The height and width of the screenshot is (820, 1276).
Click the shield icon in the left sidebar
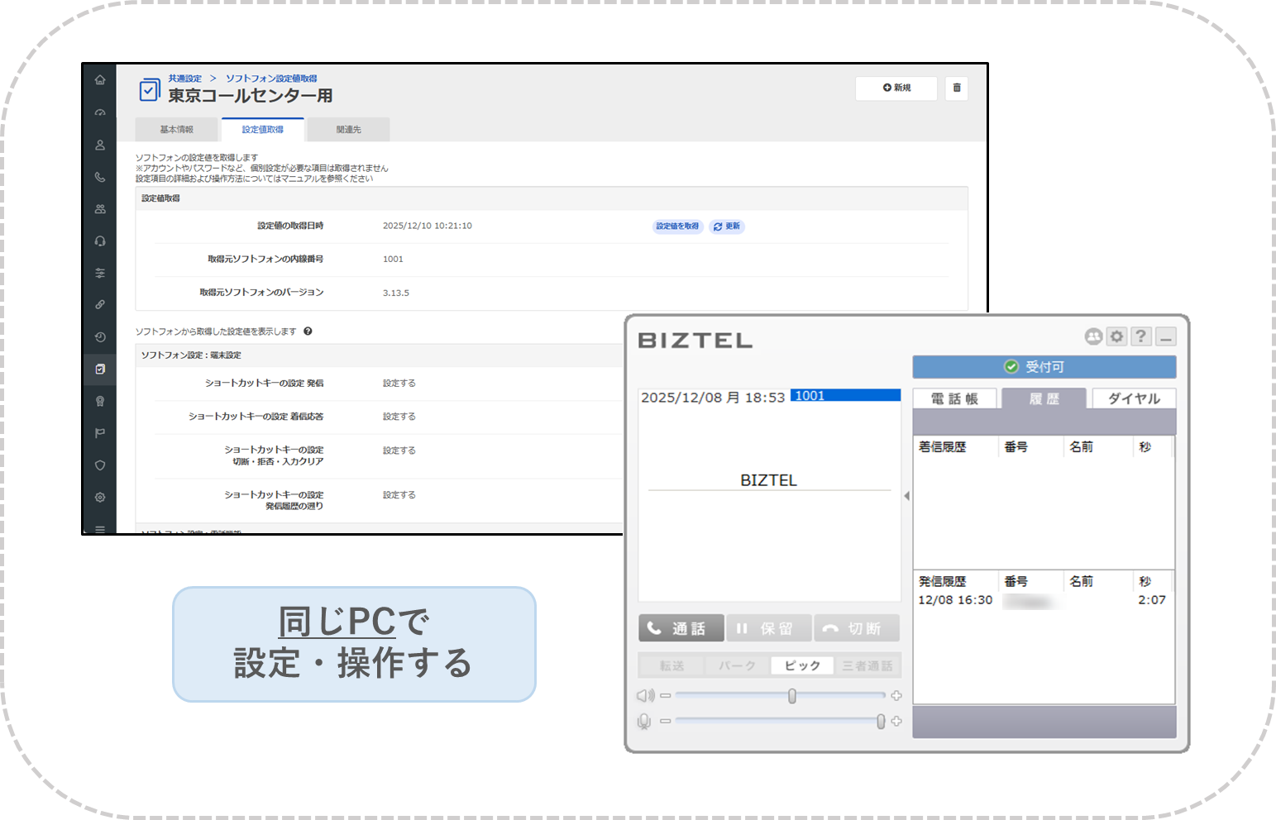pos(100,465)
